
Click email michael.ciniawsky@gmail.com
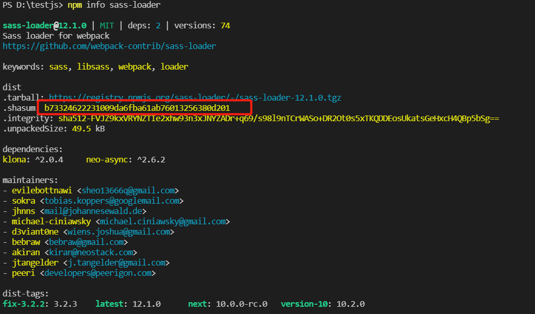coord(163,222)
